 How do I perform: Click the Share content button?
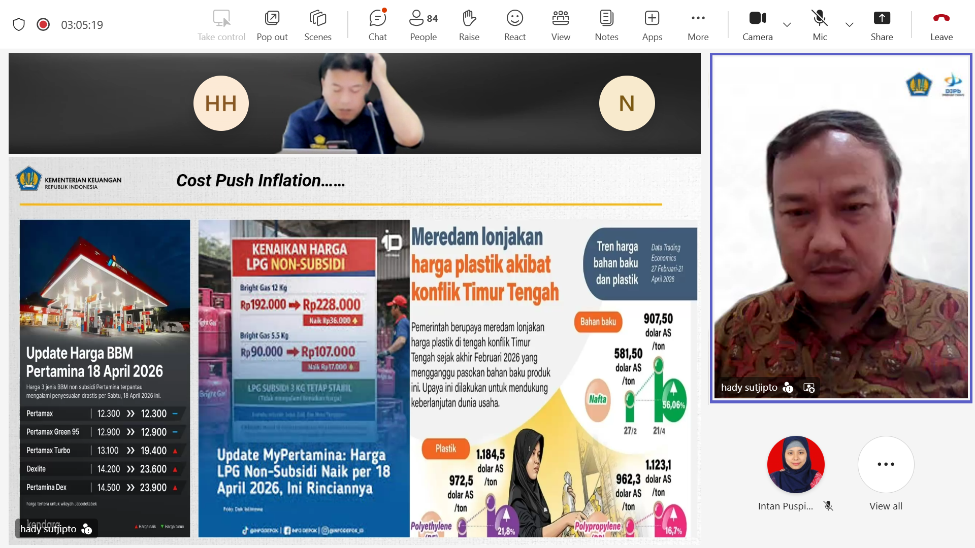[882, 25]
